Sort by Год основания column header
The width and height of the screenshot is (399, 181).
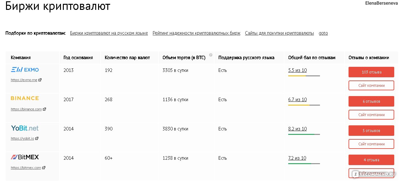pyautogui.click(x=78, y=58)
